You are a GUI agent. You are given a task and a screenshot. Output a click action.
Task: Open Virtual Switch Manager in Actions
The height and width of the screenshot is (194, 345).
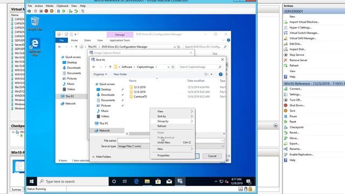304,33
